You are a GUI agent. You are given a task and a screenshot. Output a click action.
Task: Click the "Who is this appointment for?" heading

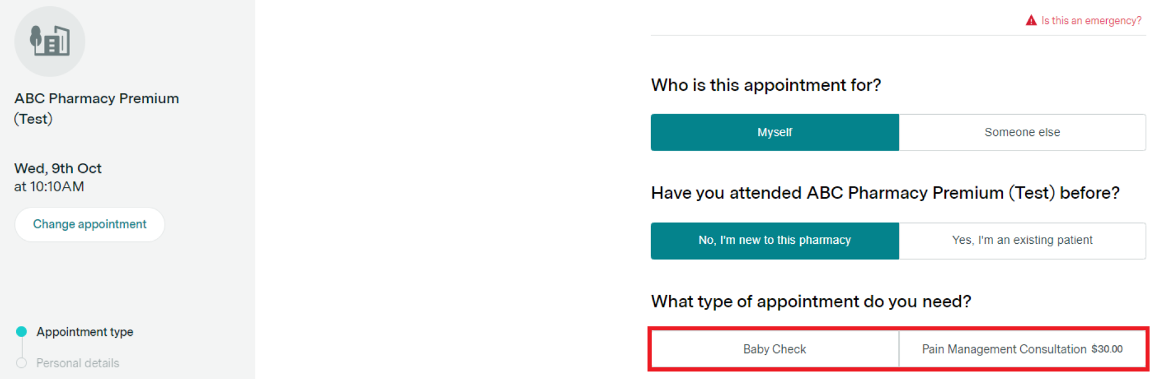(x=766, y=85)
